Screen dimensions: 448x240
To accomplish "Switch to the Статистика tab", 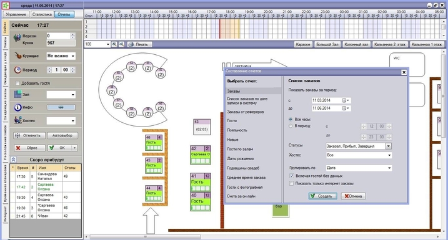I will 42,14.
